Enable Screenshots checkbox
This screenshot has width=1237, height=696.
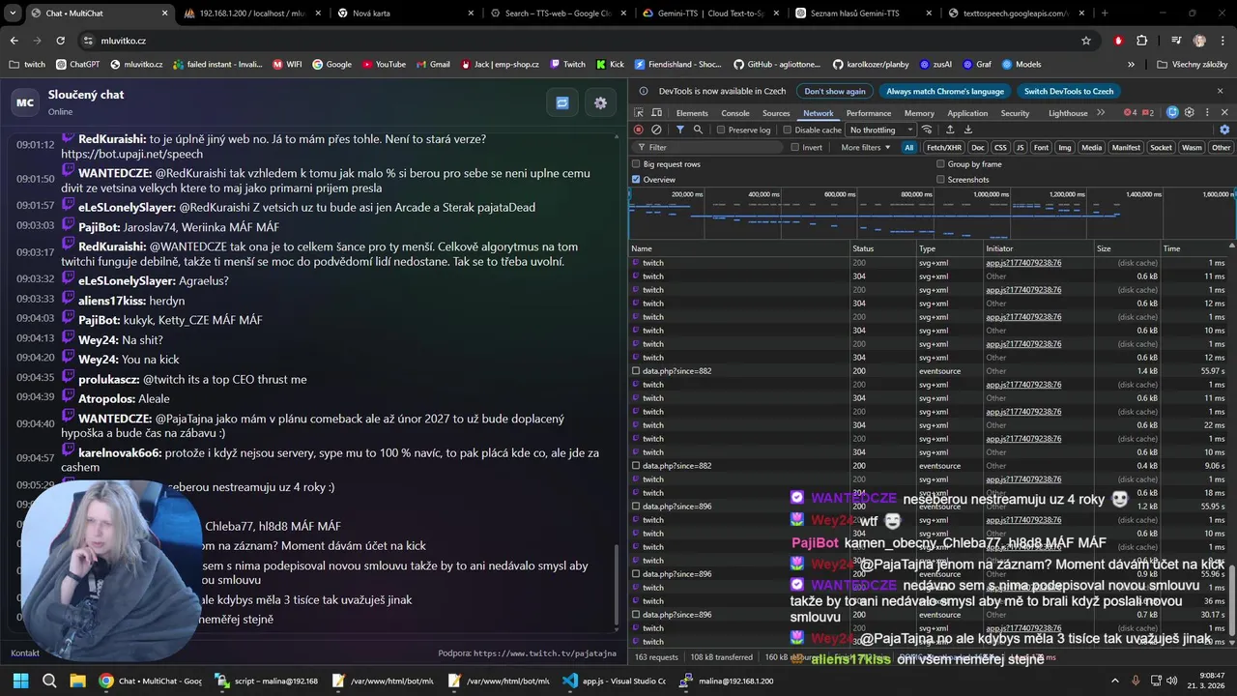click(940, 180)
